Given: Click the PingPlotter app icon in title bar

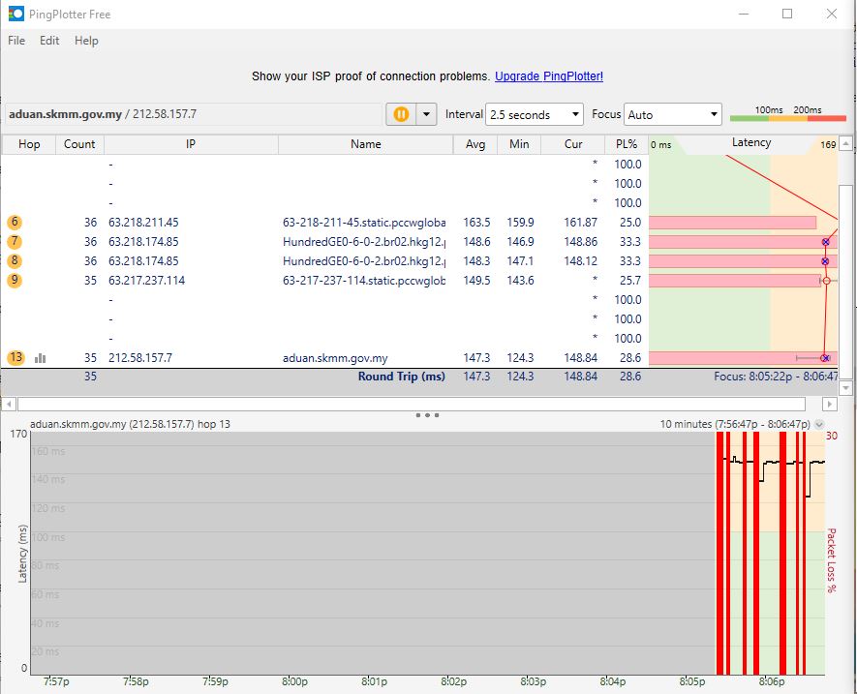Looking at the screenshot, I should coord(15,14).
